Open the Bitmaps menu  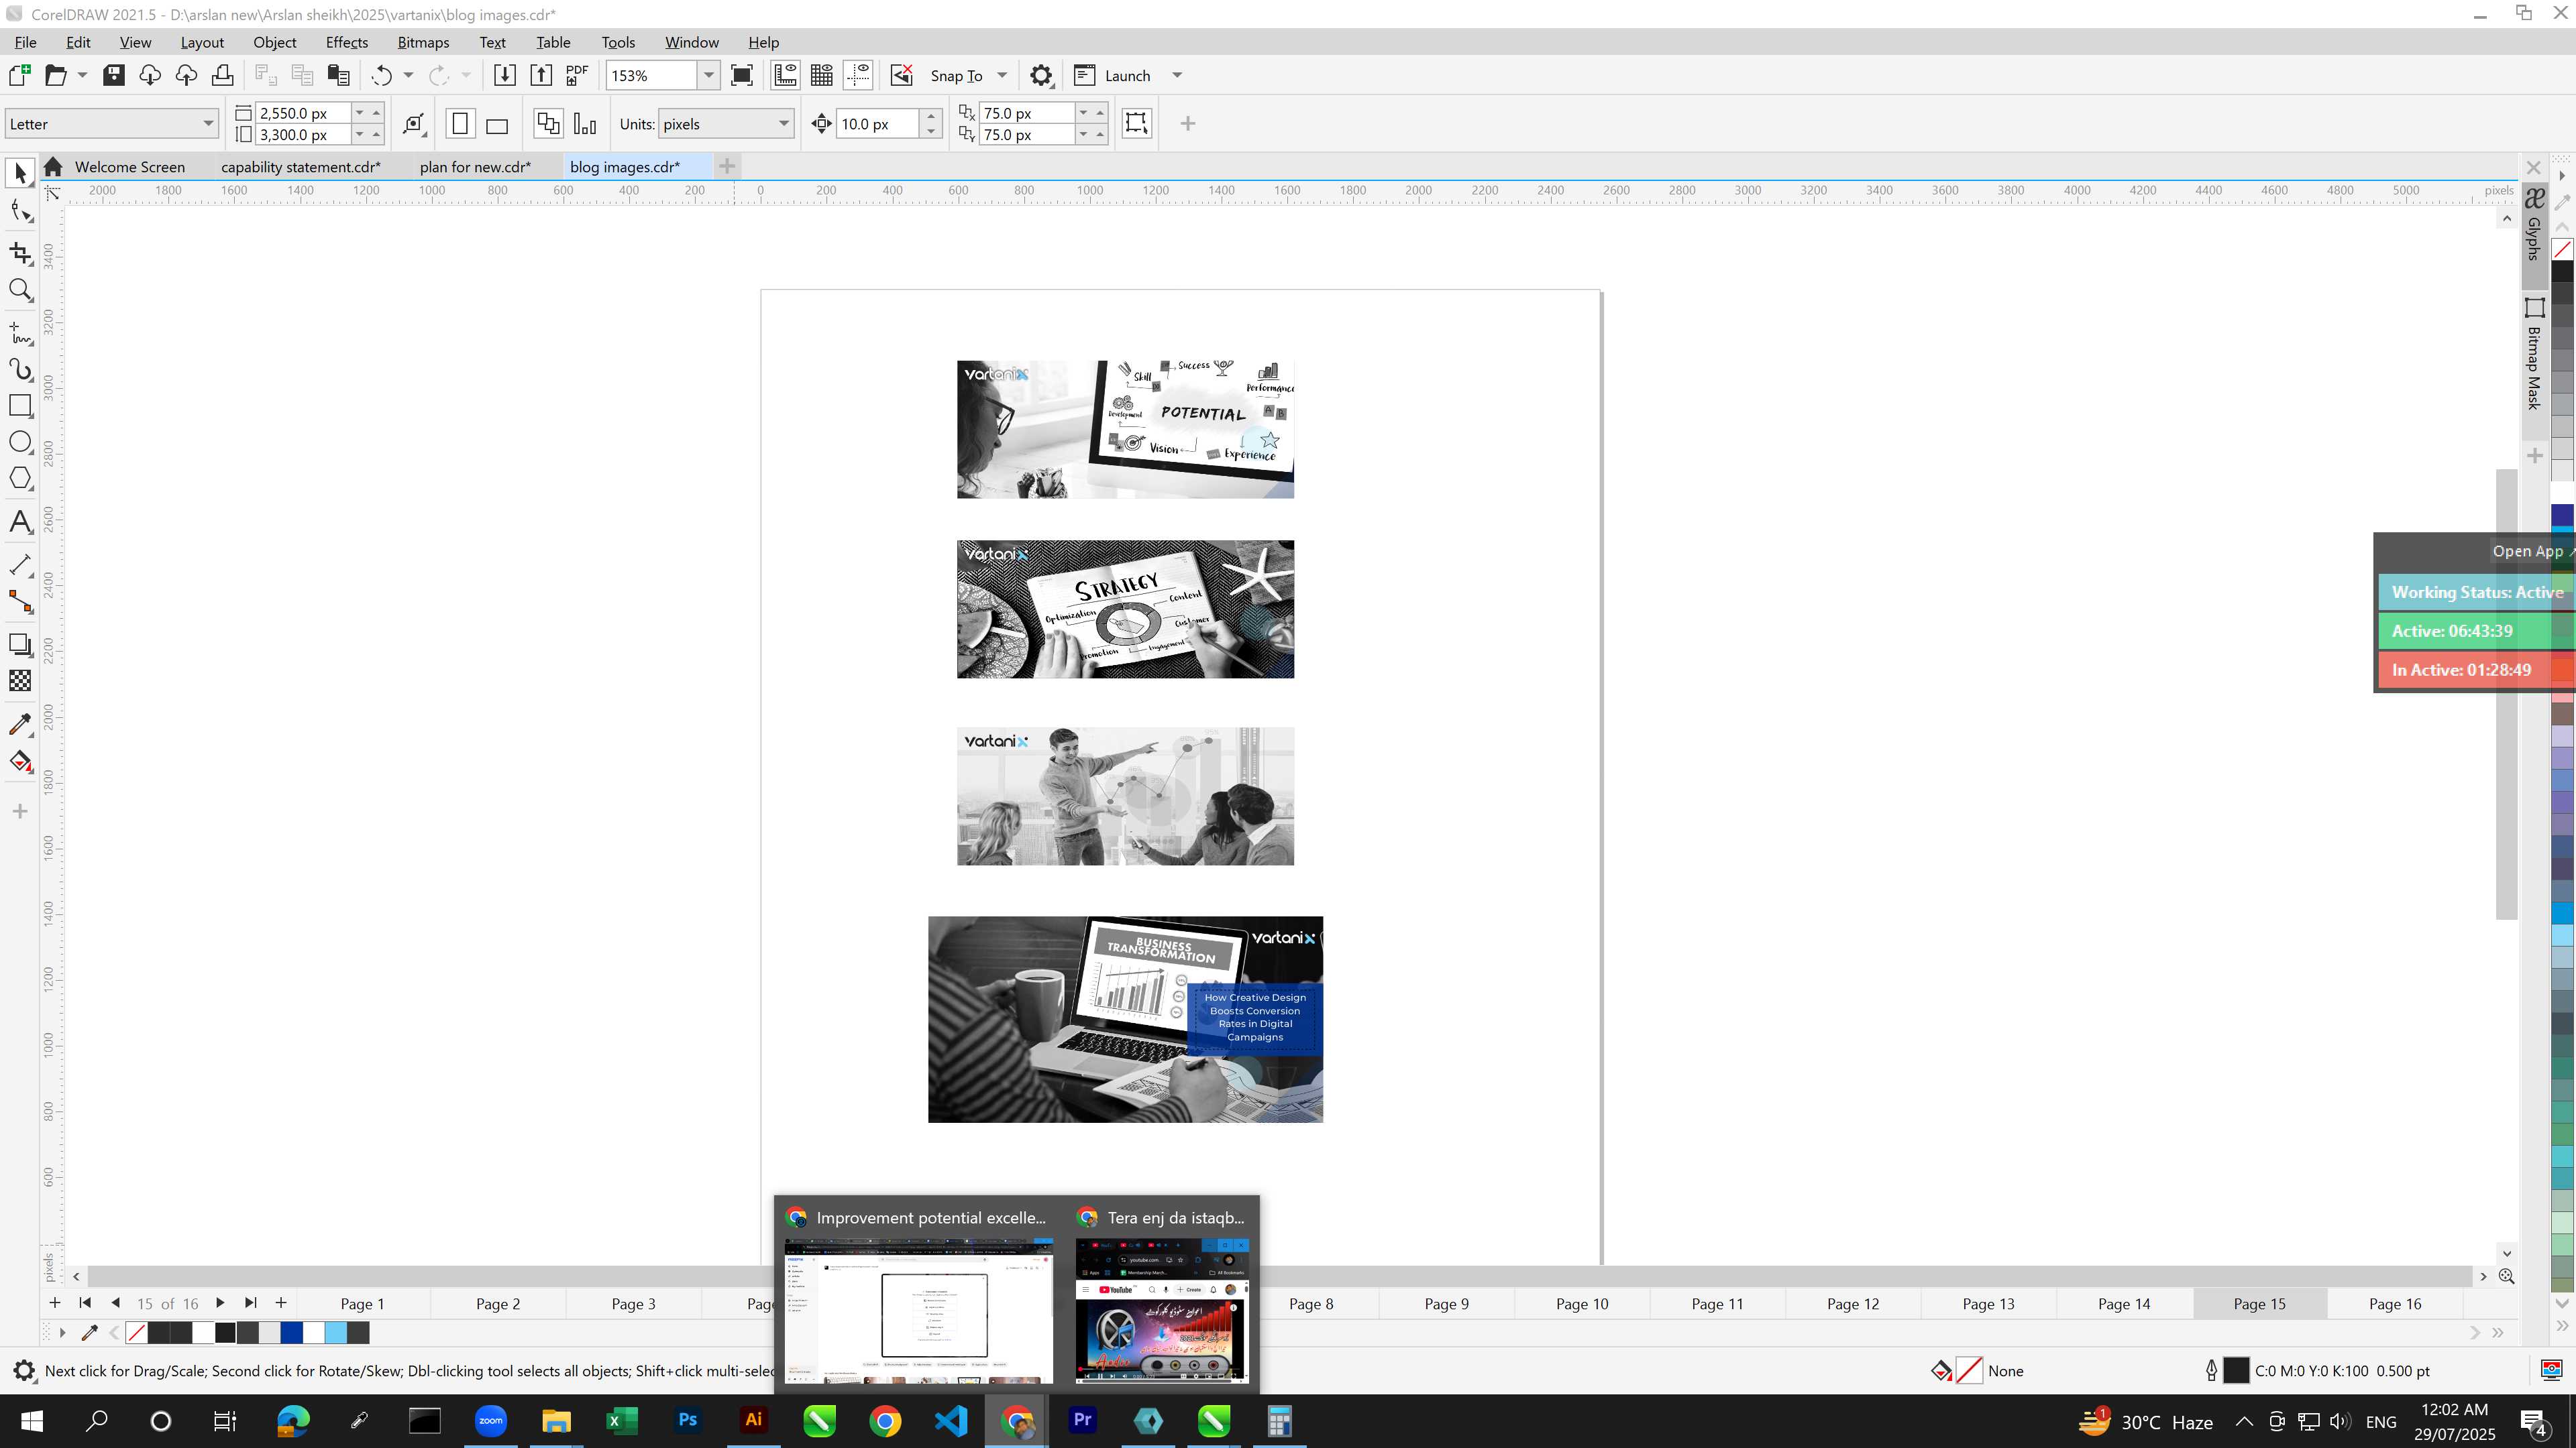click(x=423, y=42)
